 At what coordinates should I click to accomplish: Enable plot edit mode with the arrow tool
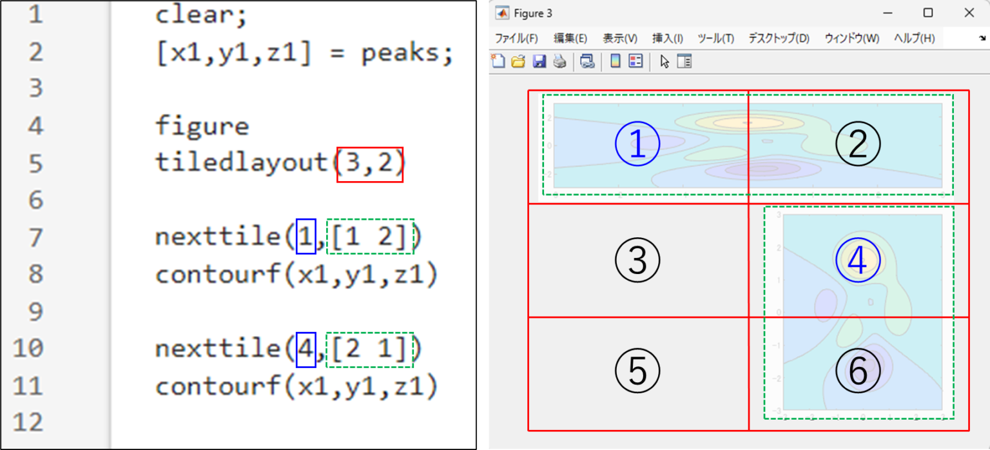point(665,61)
